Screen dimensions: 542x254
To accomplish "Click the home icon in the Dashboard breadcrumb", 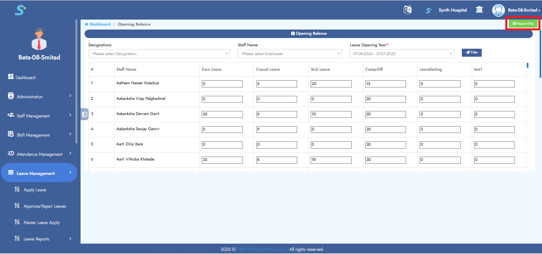I will 86,24.
